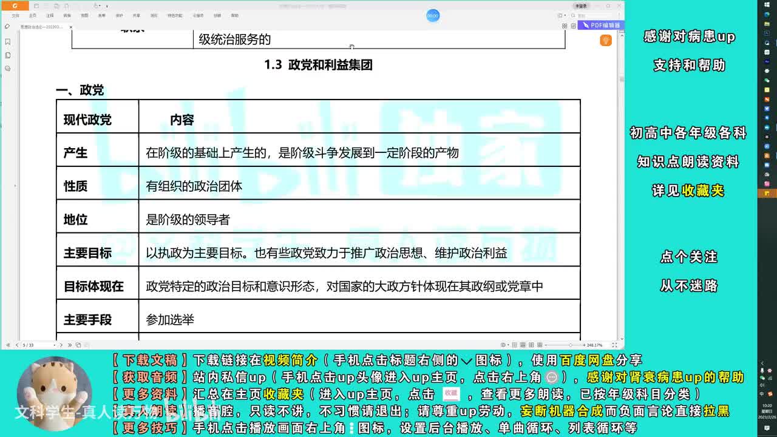
Task: Open the bookmarks panel in left sidebar
Action: (7, 42)
